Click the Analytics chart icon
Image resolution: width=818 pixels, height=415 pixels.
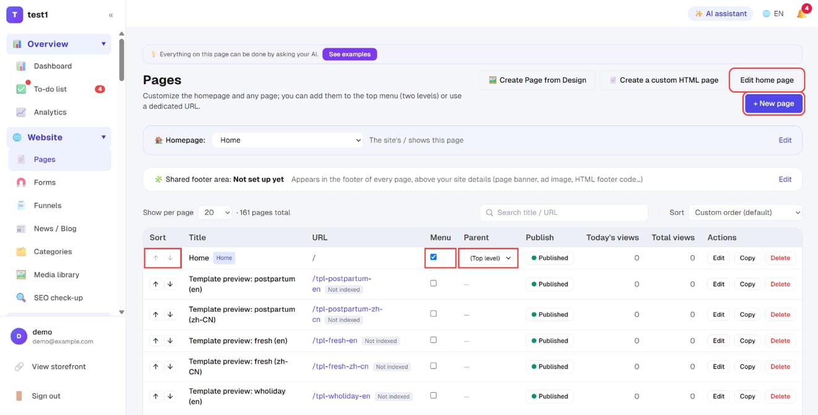21,112
